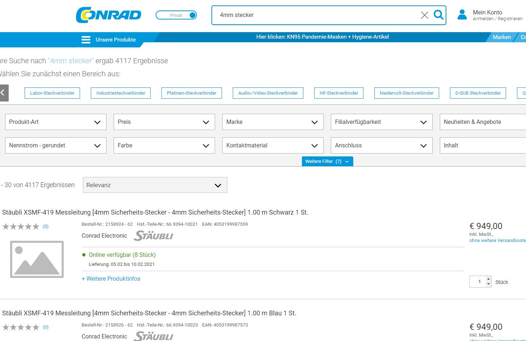The image size is (526, 341).
Task: Expand Marke filter dropdown
Action: click(273, 122)
